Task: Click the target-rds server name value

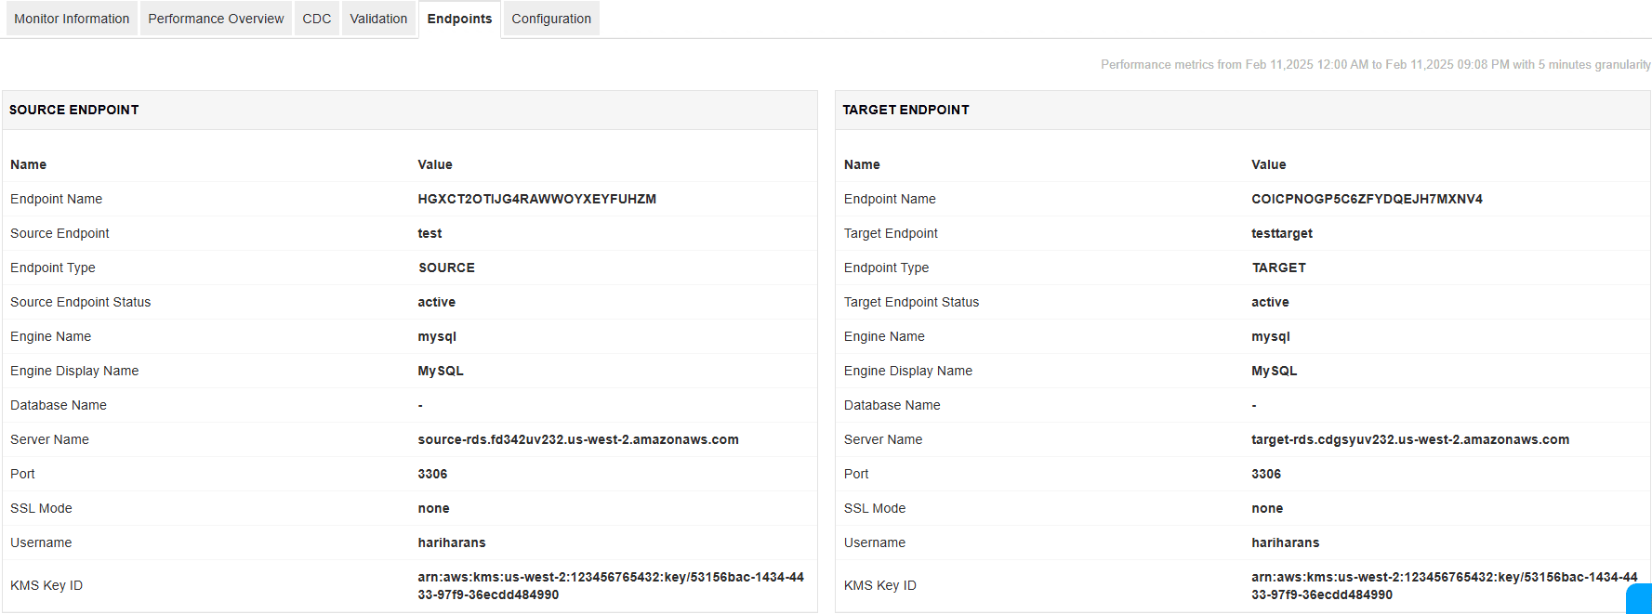Action: click(x=1409, y=439)
